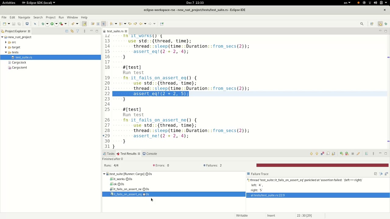This screenshot has width=390, height=219.
Task: Open the global search magnifier icon
Action: pos(362,24)
